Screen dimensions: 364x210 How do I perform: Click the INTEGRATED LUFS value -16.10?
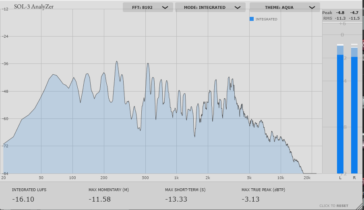tap(23, 199)
